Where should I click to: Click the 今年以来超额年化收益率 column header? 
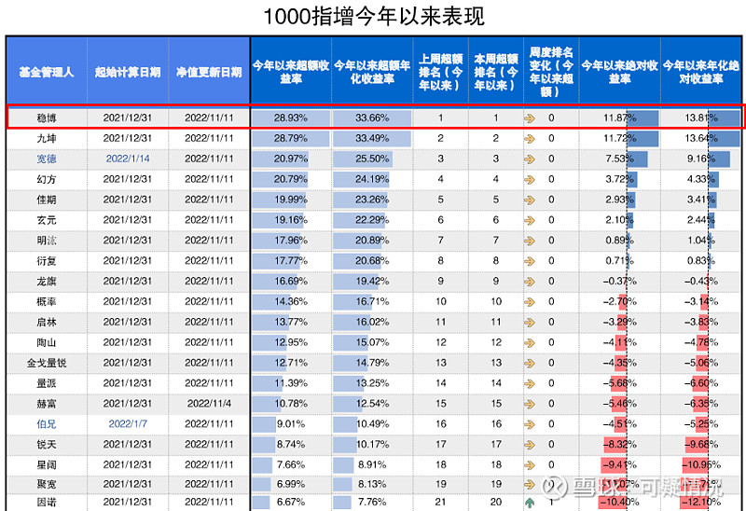click(x=372, y=72)
